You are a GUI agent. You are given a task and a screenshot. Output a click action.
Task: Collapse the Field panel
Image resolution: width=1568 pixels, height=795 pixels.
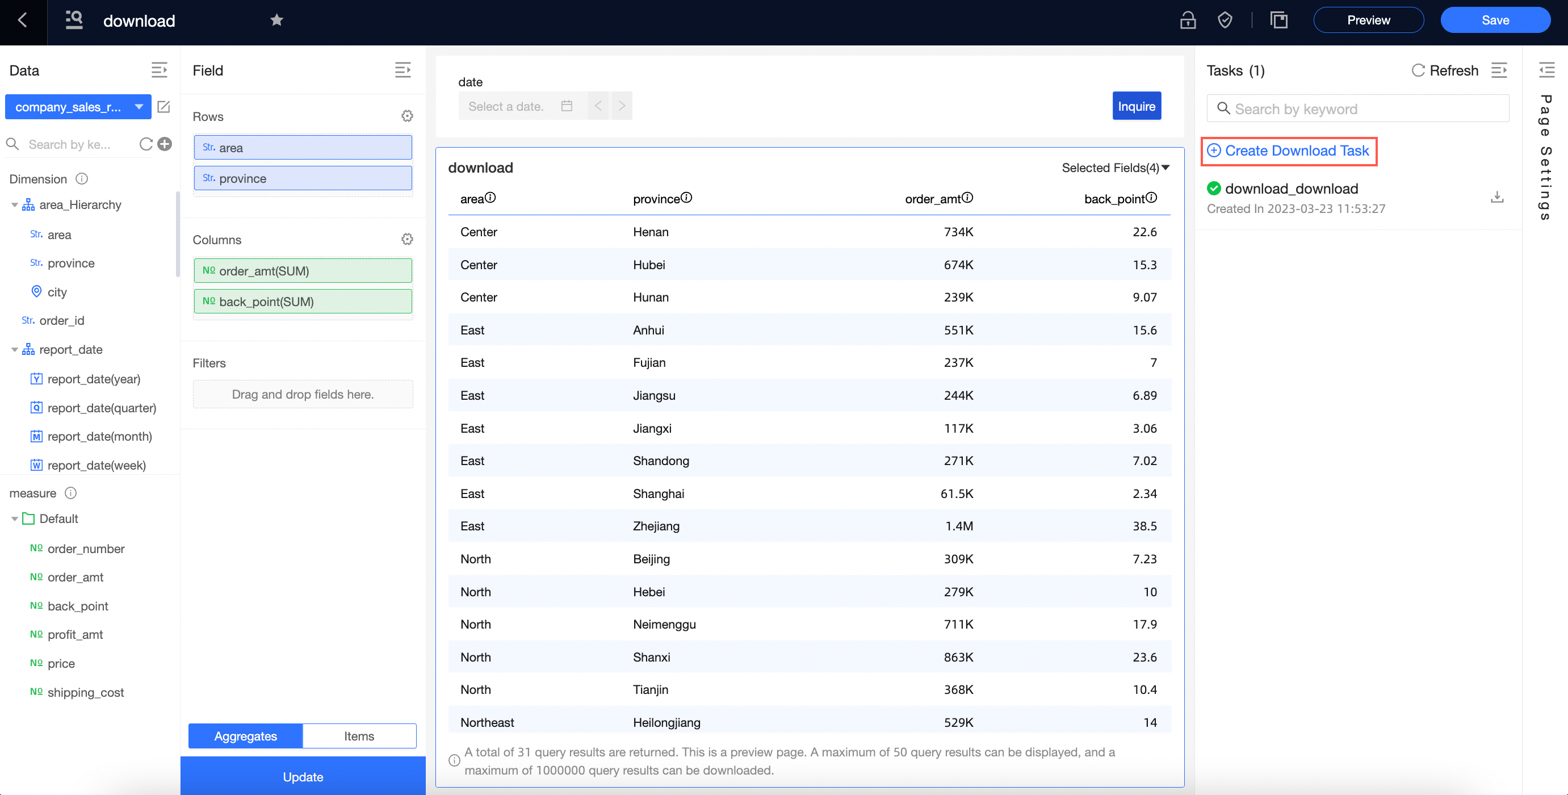click(403, 70)
